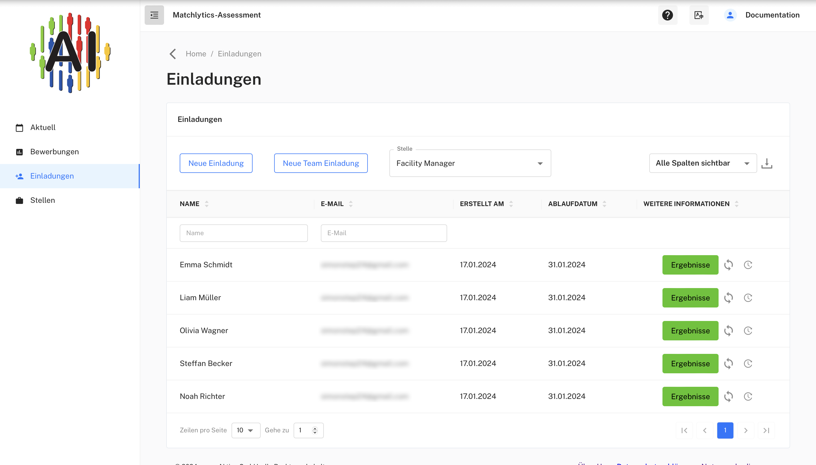Open the help question mark icon
The height and width of the screenshot is (465, 816).
(x=667, y=15)
